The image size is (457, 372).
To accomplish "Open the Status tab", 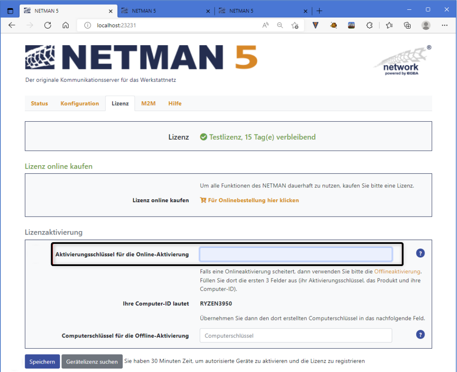I will point(39,103).
